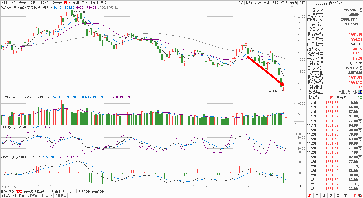This screenshot has width=363, height=198.
Task: Switch to the 分时 intraday view
Action: [4, 3]
